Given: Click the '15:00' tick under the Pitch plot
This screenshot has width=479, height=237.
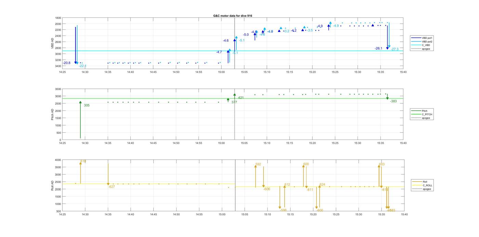Looking at the screenshot, I should pos(221,143).
